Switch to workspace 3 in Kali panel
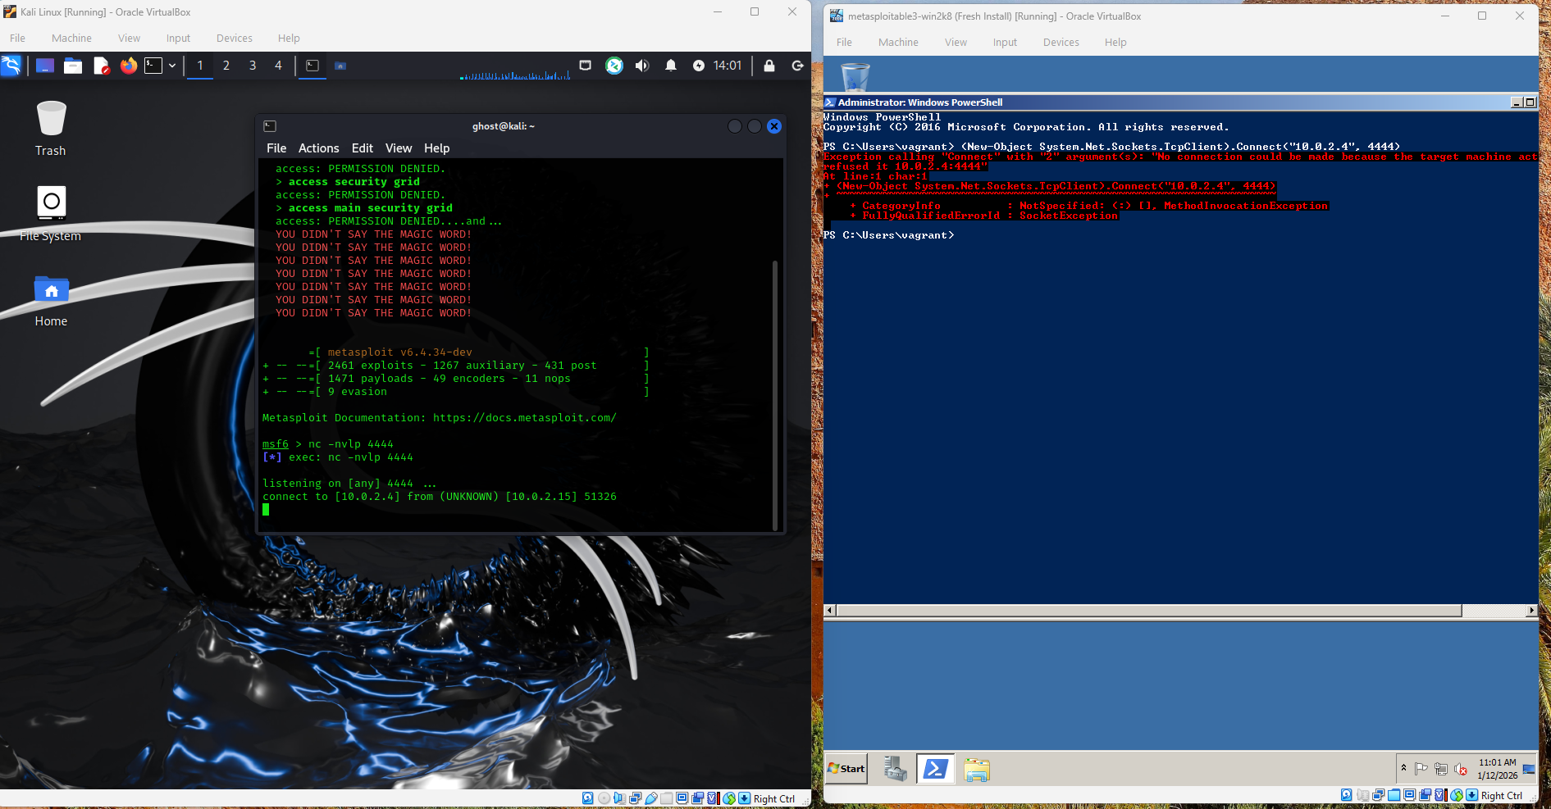 253,66
